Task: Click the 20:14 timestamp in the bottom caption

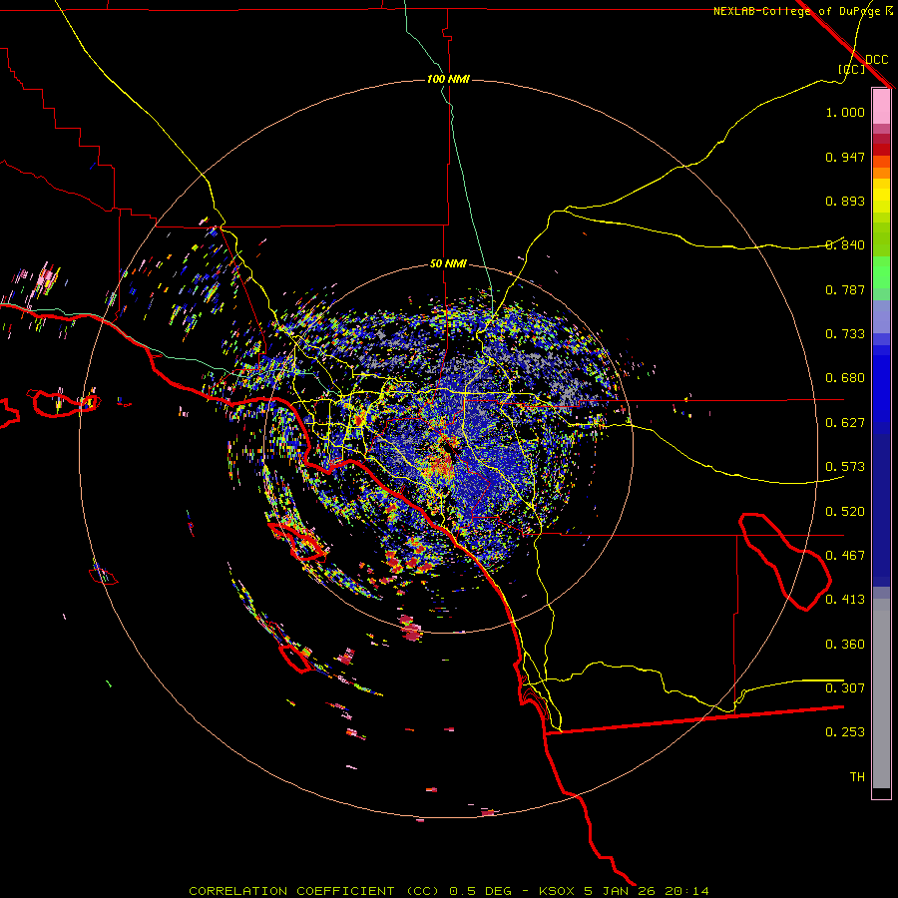Action: point(684,891)
